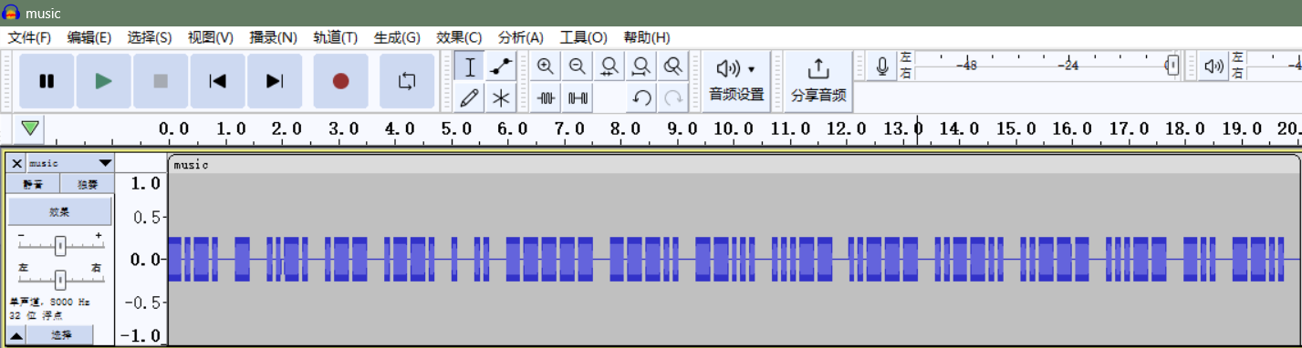Viewport: 1302px width, 348px height.
Task: Start recording with the red Record button
Action: click(341, 81)
